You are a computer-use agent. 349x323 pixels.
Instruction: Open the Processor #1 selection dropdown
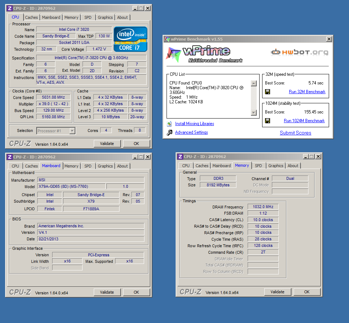click(72, 131)
